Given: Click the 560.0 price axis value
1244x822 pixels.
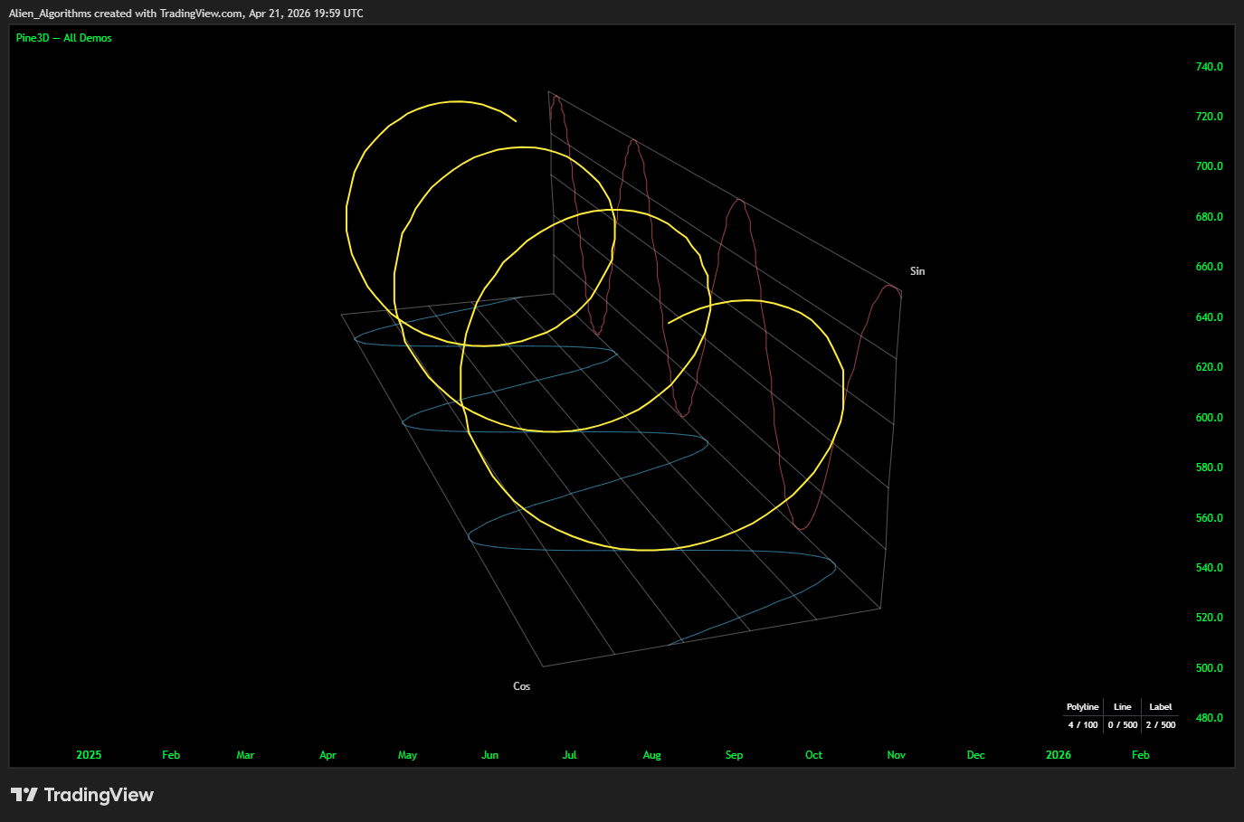Looking at the screenshot, I should point(1209,518).
